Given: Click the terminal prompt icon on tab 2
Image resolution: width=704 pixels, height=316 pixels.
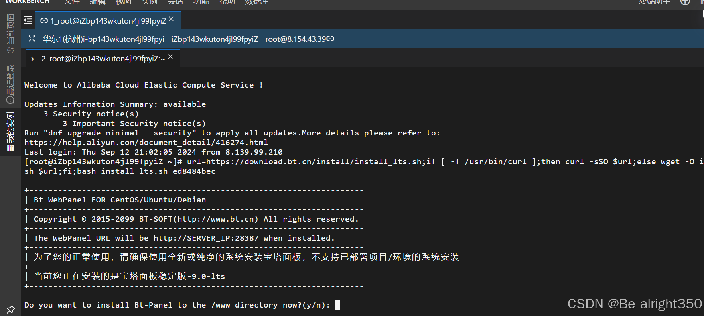Looking at the screenshot, I should (34, 59).
